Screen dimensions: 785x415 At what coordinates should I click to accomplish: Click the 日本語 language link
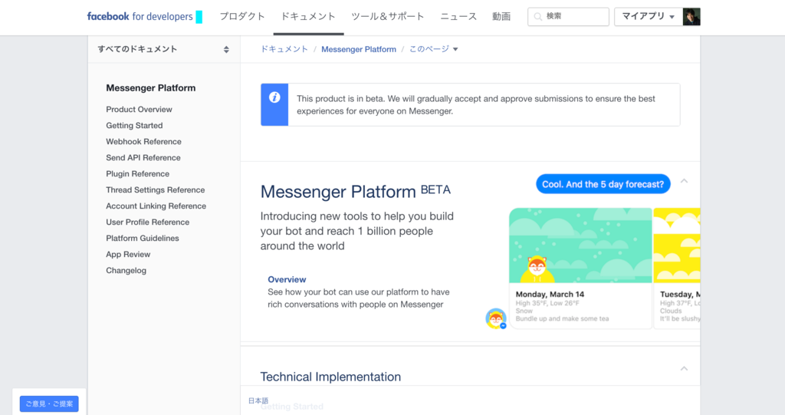tap(258, 400)
